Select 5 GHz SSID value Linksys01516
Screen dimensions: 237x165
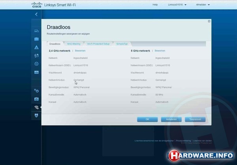163,66
